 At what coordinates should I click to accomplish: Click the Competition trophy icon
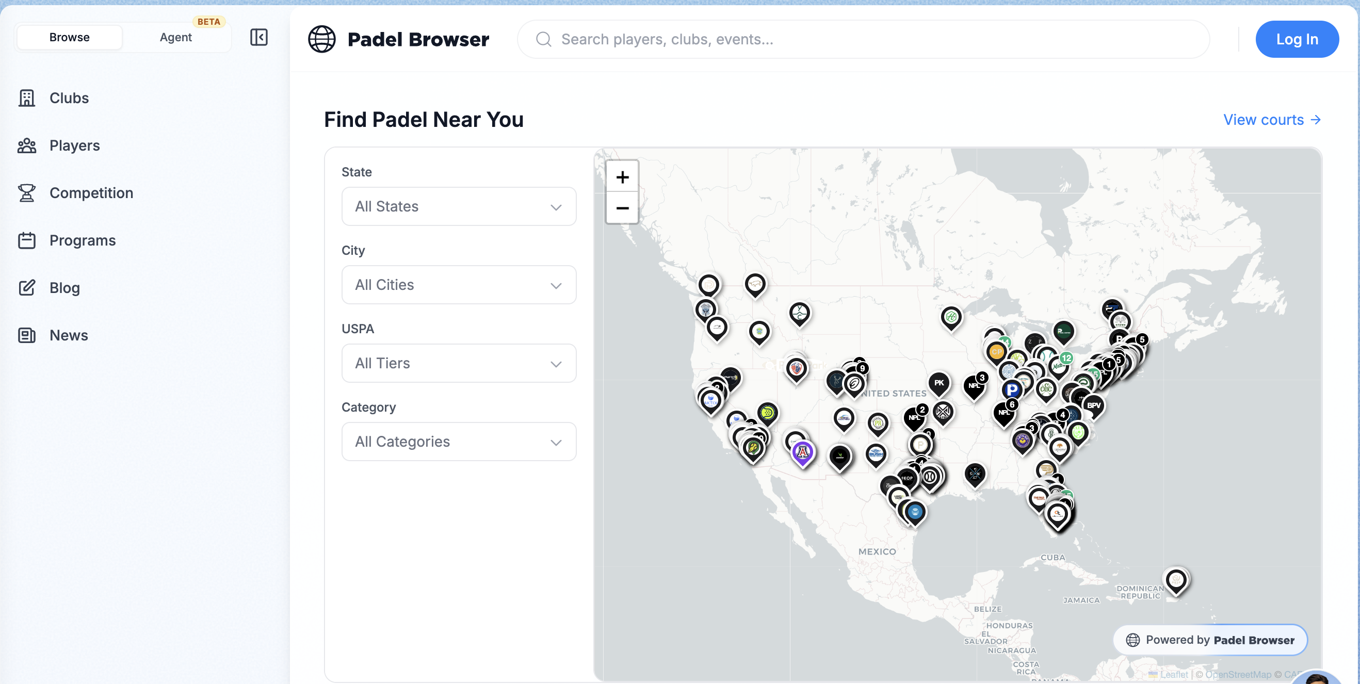tap(27, 193)
